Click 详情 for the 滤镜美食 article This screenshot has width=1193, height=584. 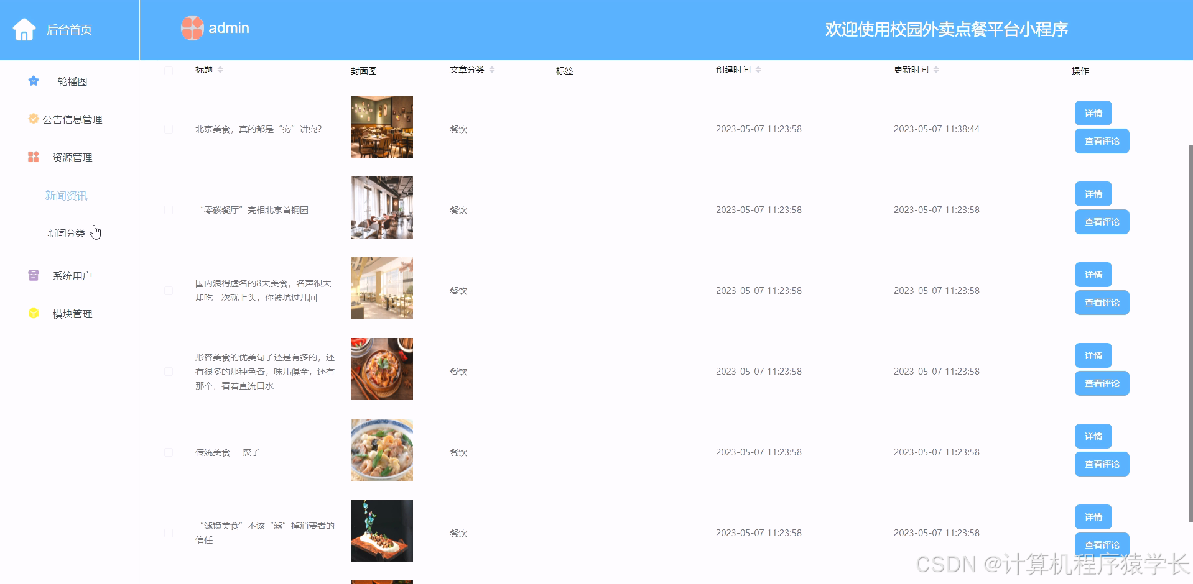click(1093, 517)
